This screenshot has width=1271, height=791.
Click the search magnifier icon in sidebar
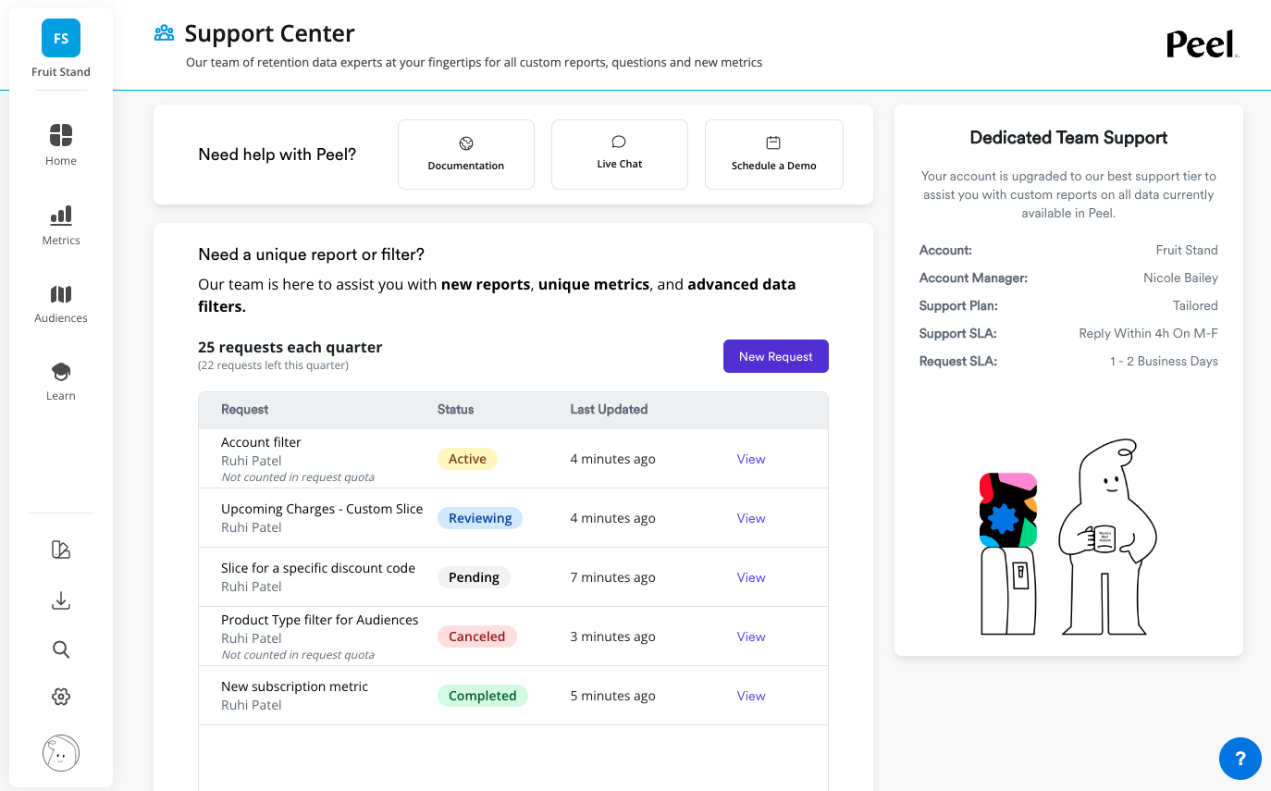click(x=61, y=649)
